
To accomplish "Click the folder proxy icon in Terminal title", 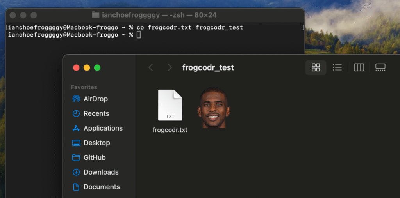I will point(95,15).
